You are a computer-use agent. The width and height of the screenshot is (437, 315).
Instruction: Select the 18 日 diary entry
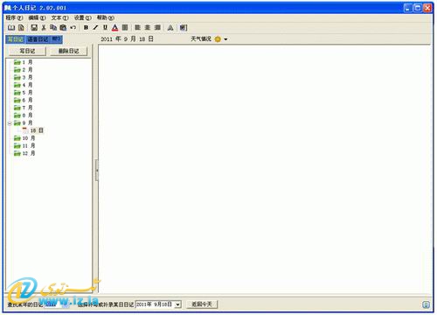pyautogui.click(x=37, y=130)
